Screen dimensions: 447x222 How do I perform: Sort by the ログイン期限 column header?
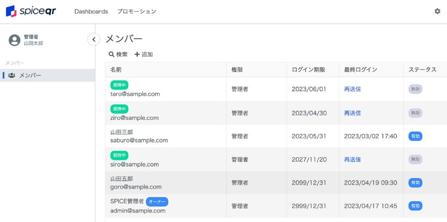pyautogui.click(x=308, y=70)
